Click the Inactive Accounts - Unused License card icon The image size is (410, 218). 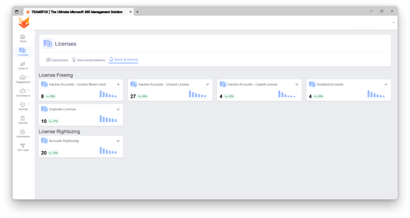point(134,84)
